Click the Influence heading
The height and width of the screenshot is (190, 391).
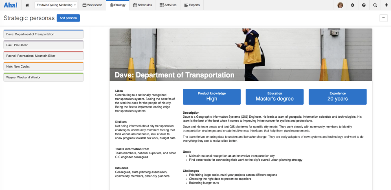122,168
